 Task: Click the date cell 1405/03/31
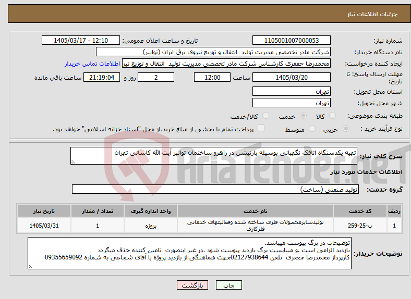coord(44,226)
